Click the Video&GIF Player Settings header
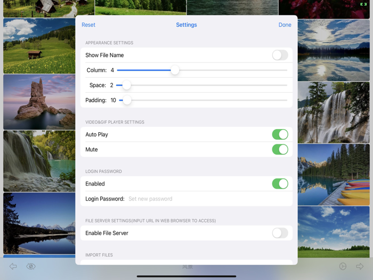 tap(115, 122)
